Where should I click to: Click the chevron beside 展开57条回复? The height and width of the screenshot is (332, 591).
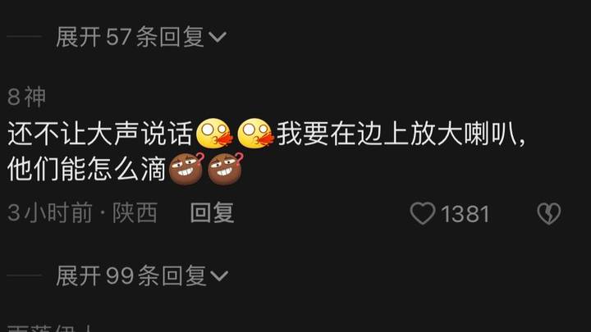point(218,37)
